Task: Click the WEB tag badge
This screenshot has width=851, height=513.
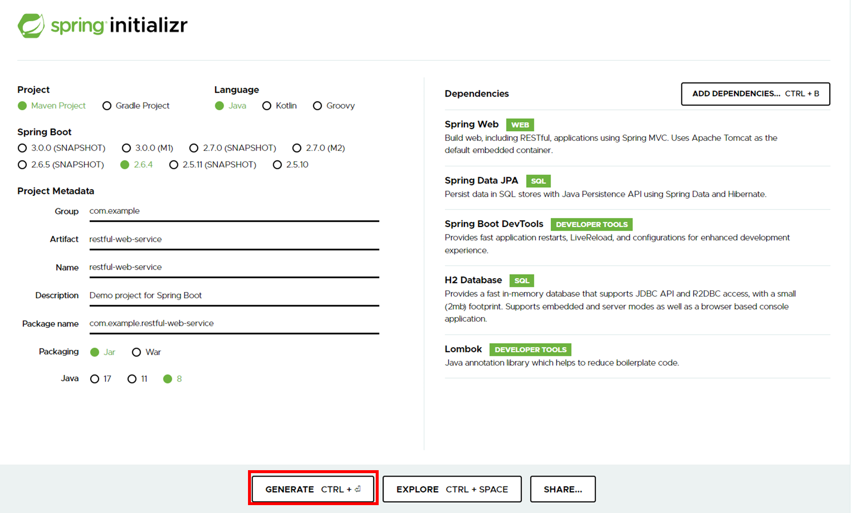Action: (x=520, y=125)
